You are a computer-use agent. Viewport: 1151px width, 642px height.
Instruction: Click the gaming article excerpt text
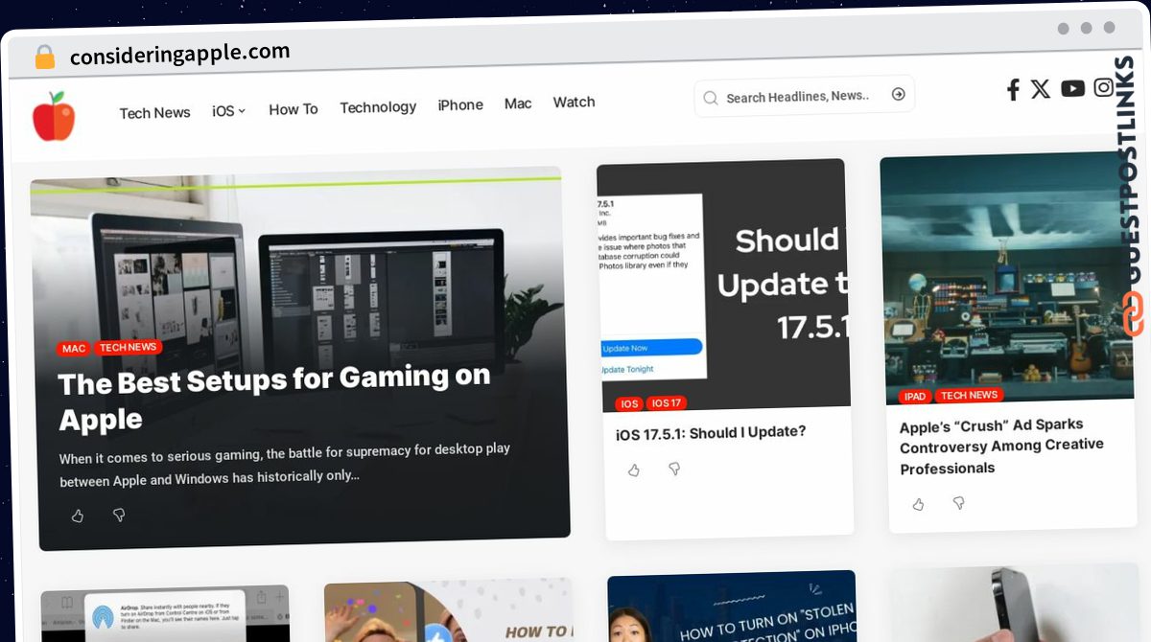click(x=285, y=464)
